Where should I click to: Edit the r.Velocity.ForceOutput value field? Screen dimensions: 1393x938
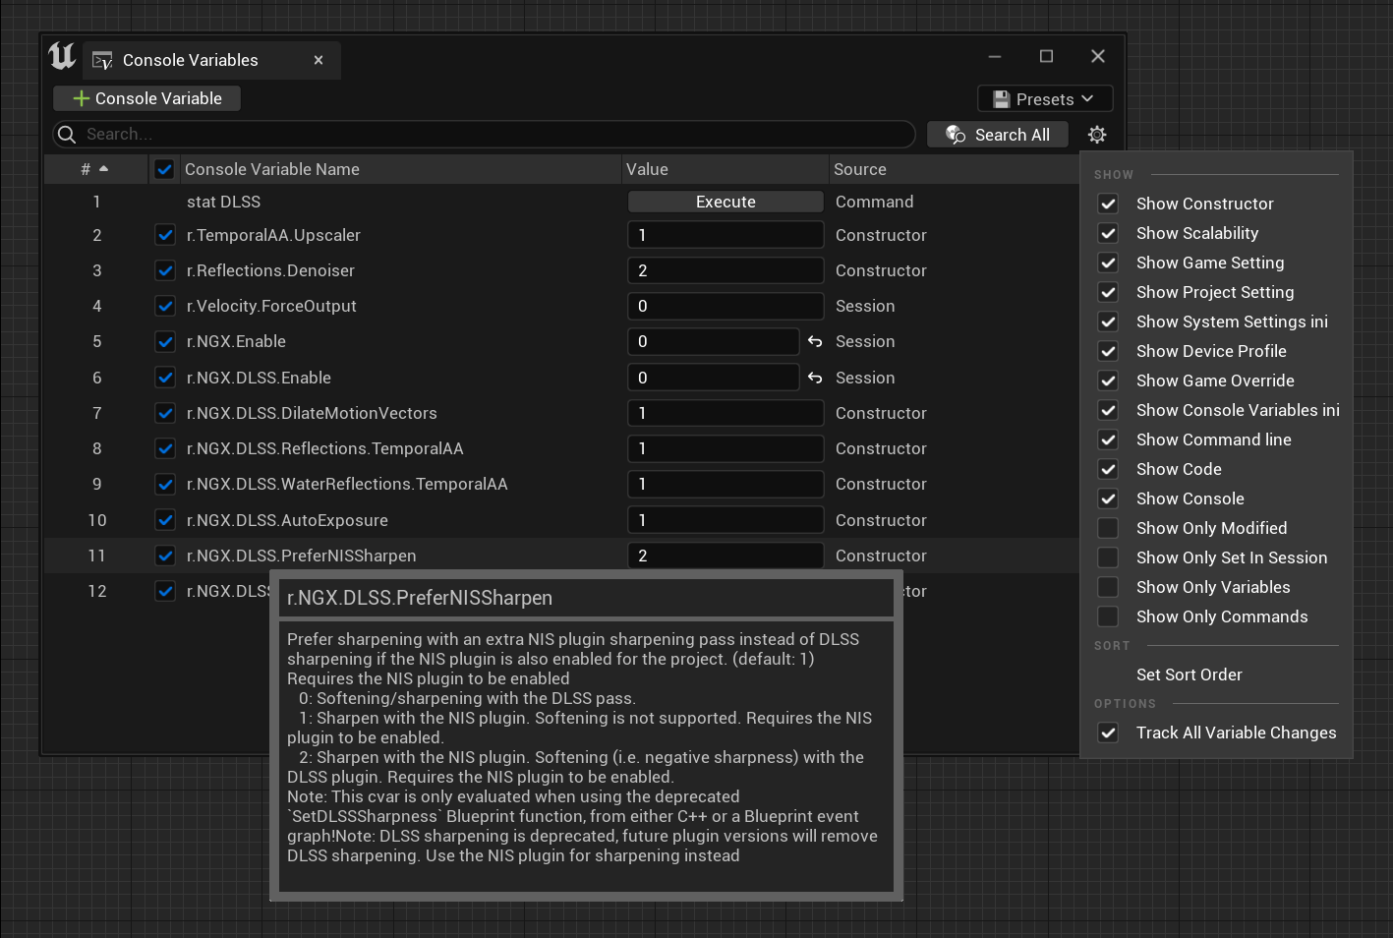click(726, 306)
